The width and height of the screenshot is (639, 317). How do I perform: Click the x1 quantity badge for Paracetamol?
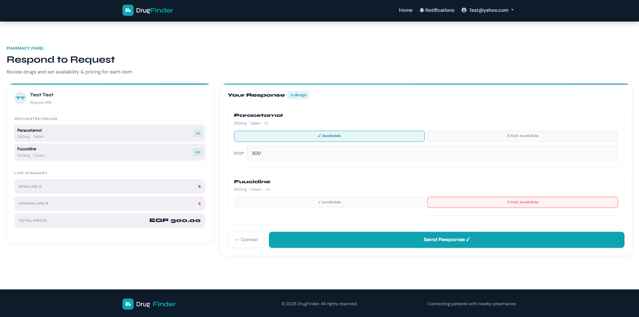click(198, 133)
